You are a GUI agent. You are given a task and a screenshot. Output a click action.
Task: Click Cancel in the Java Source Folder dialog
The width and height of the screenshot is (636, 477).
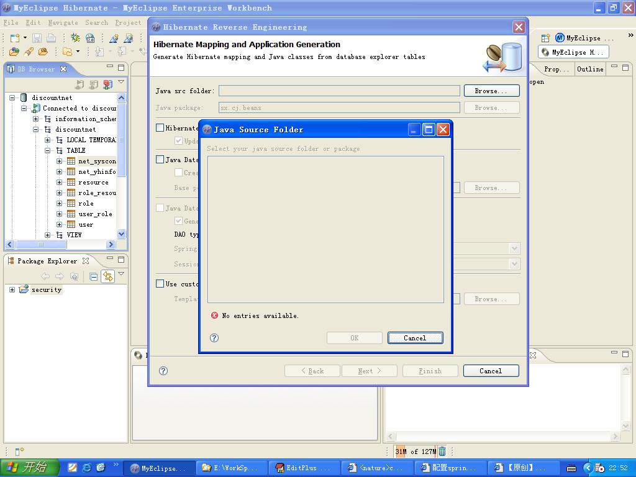point(415,337)
